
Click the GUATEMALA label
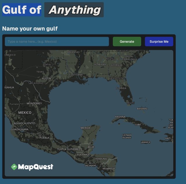[x=83, y=154]
